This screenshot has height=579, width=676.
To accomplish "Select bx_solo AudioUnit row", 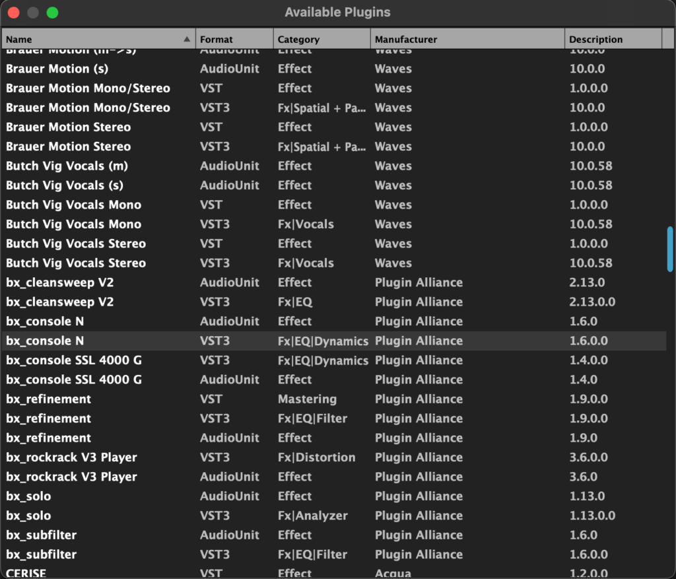I will coord(334,496).
